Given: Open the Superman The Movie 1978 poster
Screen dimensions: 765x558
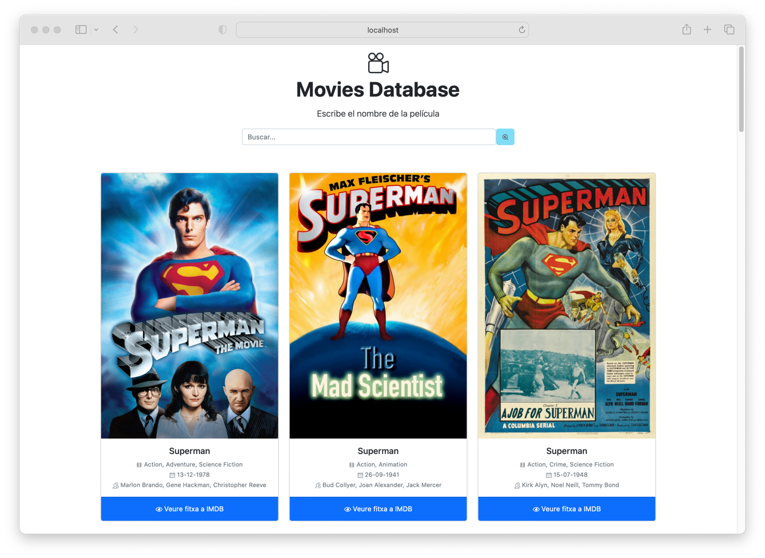Looking at the screenshot, I should 190,306.
